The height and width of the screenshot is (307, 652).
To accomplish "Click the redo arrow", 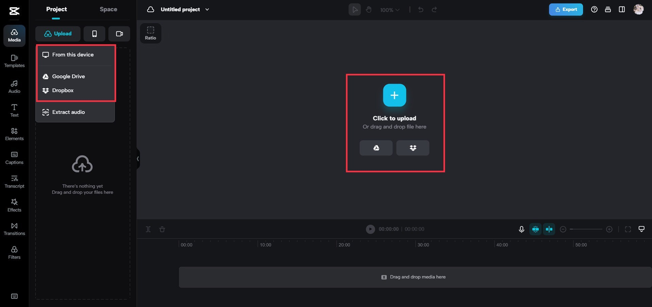I will [434, 10].
